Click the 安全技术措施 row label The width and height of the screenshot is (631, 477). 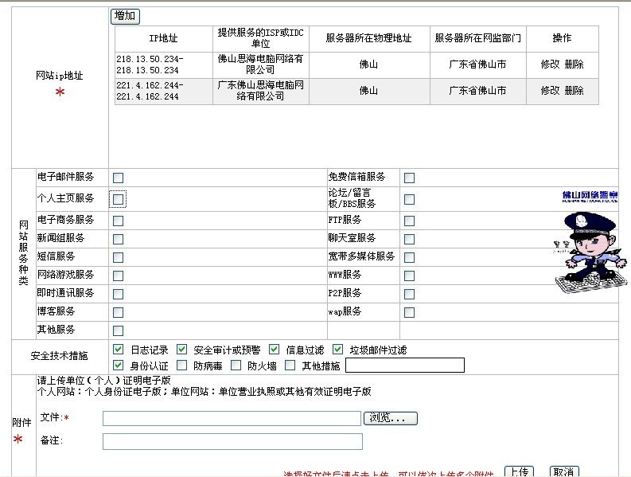coord(59,356)
